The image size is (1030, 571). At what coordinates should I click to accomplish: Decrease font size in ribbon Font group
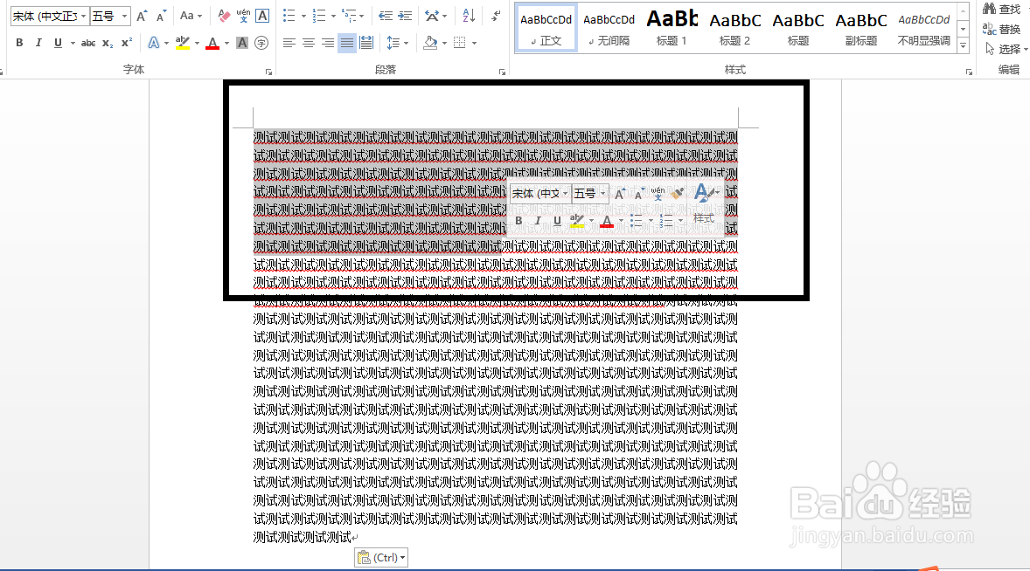point(161,16)
